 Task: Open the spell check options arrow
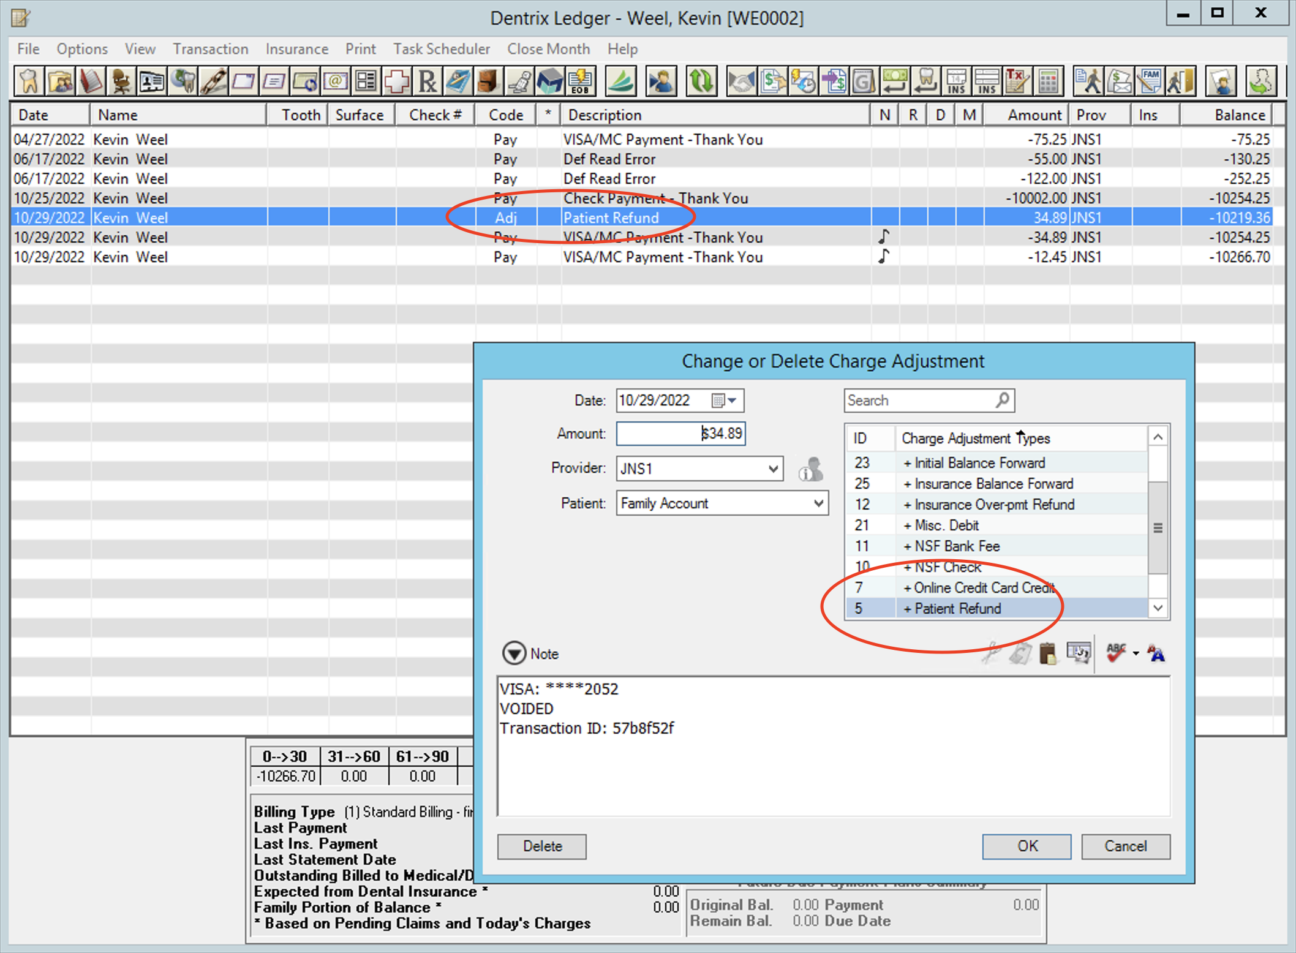coord(1136,654)
